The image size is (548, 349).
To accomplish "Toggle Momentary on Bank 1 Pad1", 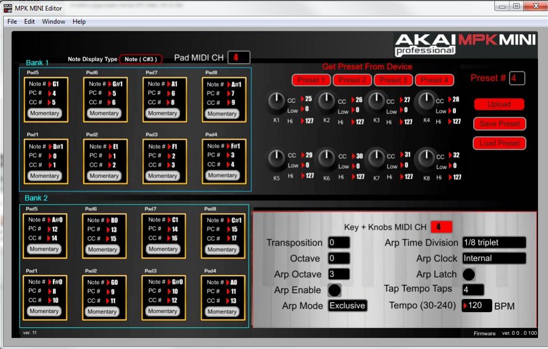I will pyautogui.click(x=44, y=176).
